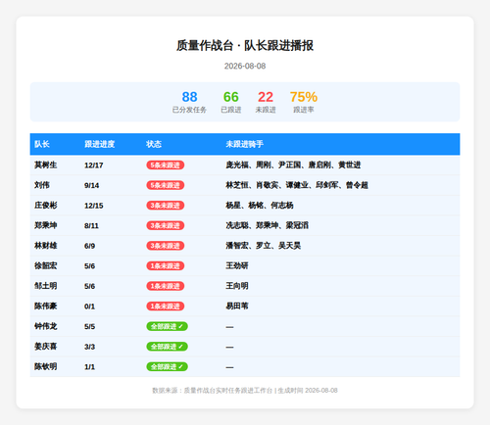Click the 3条未跟进 badge in the 8/11 row
The width and height of the screenshot is (490, 425).
pyautogui.click(x=166, y=225)
